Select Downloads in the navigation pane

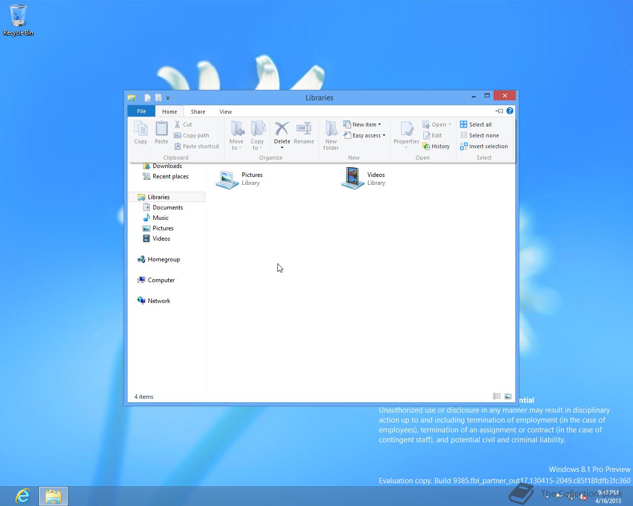tap(167, 166)
